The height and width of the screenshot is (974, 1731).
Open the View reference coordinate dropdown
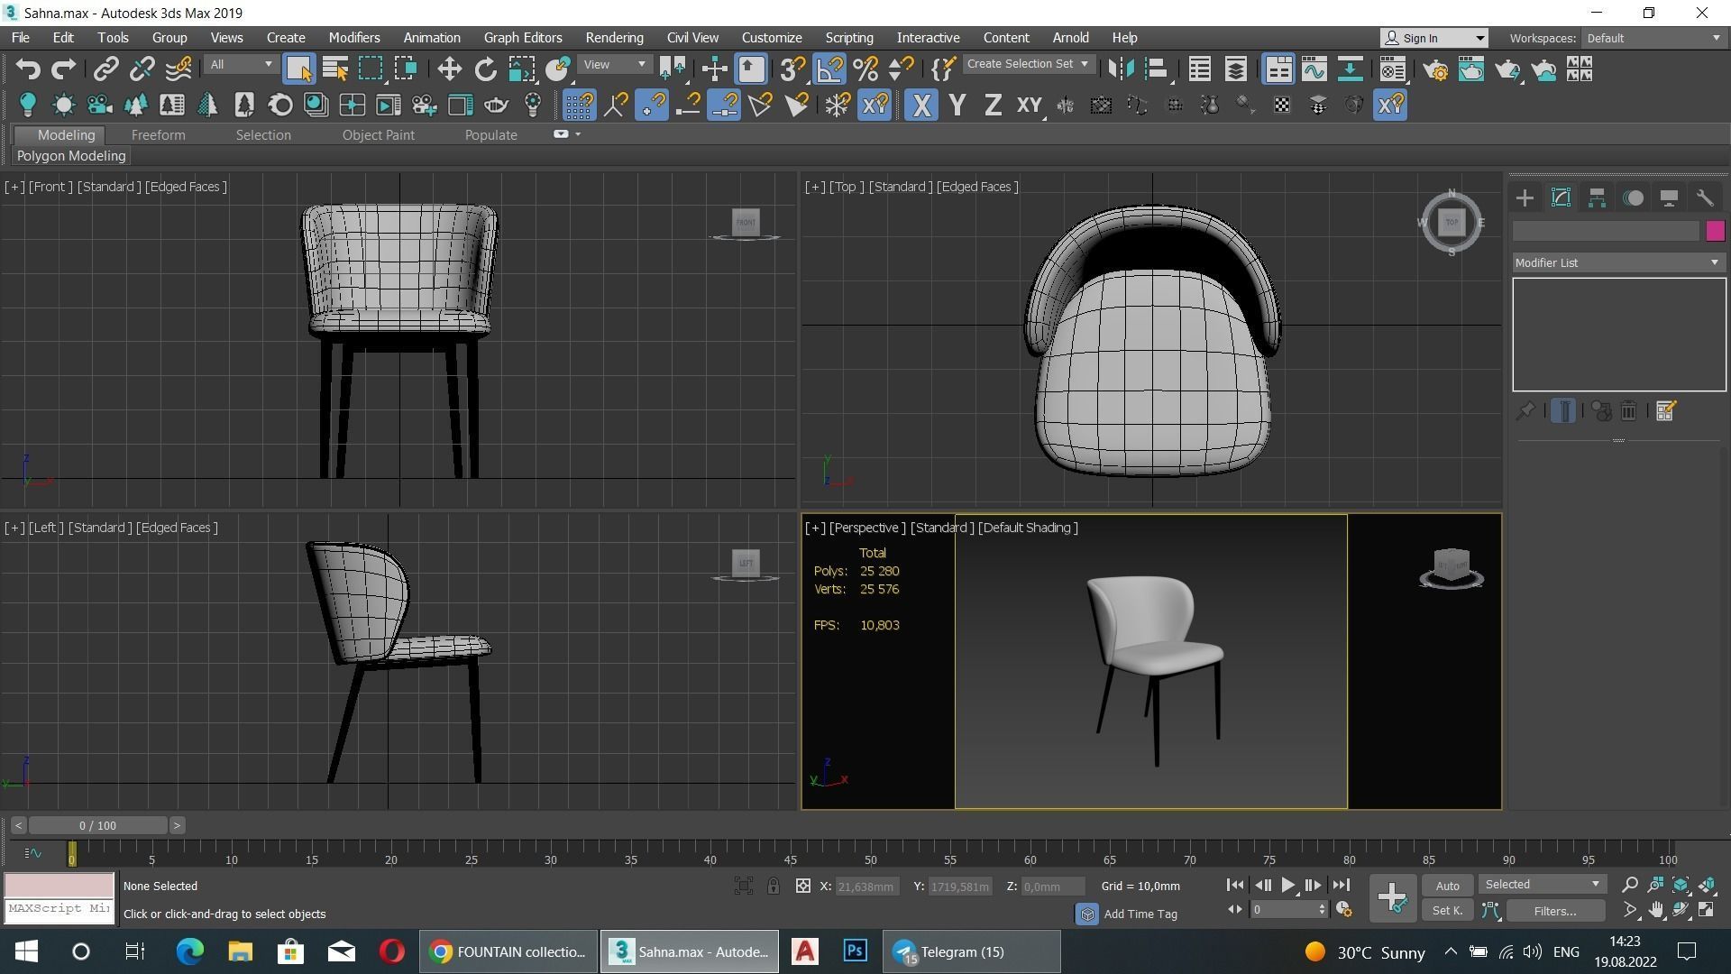point(615,65)
